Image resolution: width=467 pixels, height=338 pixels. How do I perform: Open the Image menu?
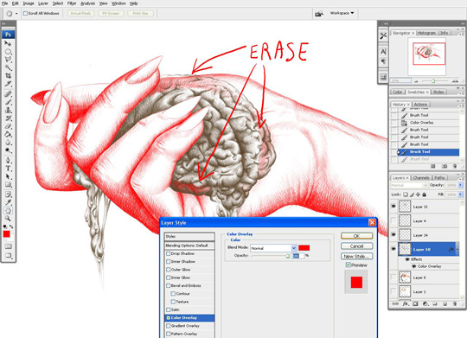click(x=29, y=3)
